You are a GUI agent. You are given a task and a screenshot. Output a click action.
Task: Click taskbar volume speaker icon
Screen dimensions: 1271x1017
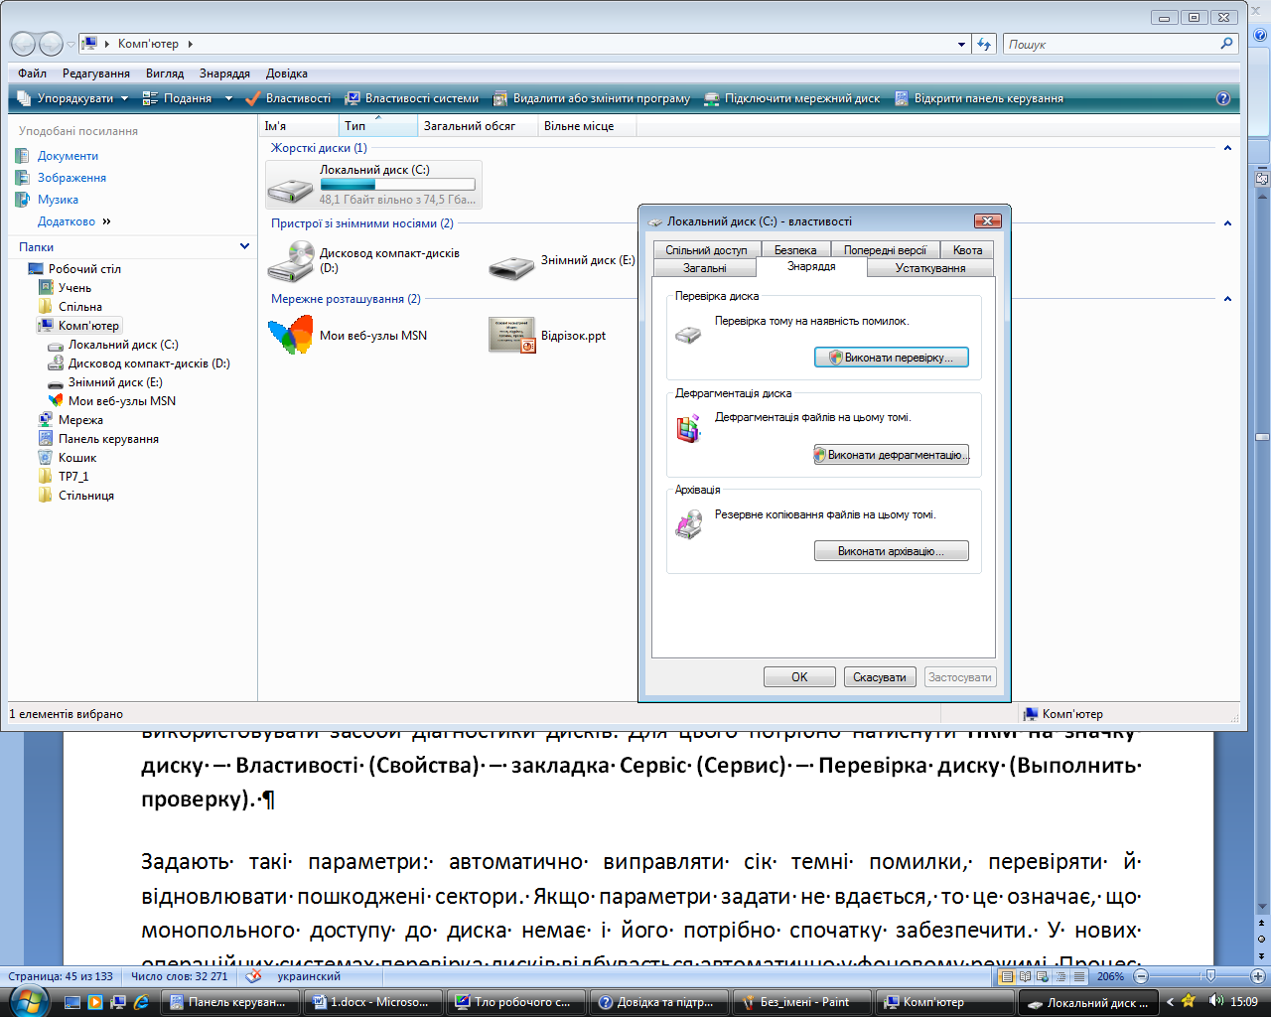click(1215, 1002)
